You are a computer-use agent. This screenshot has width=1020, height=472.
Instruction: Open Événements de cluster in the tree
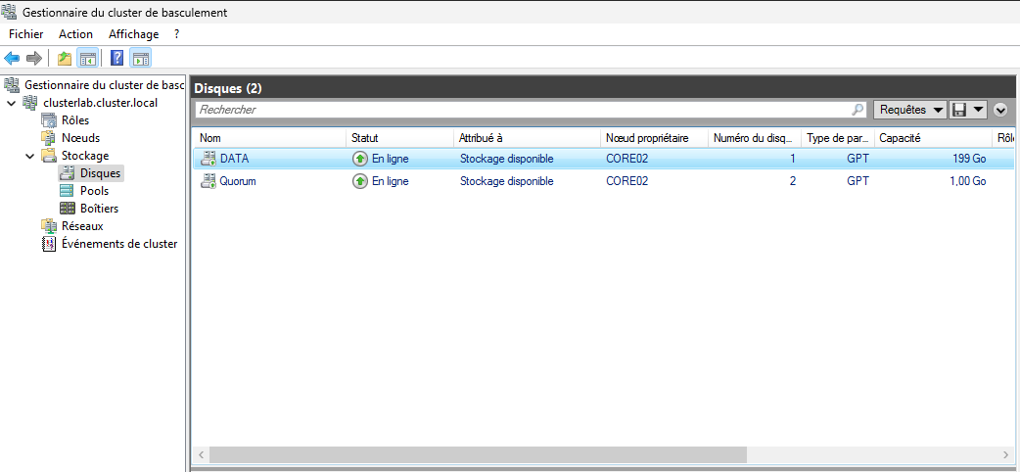pos(119,244)
